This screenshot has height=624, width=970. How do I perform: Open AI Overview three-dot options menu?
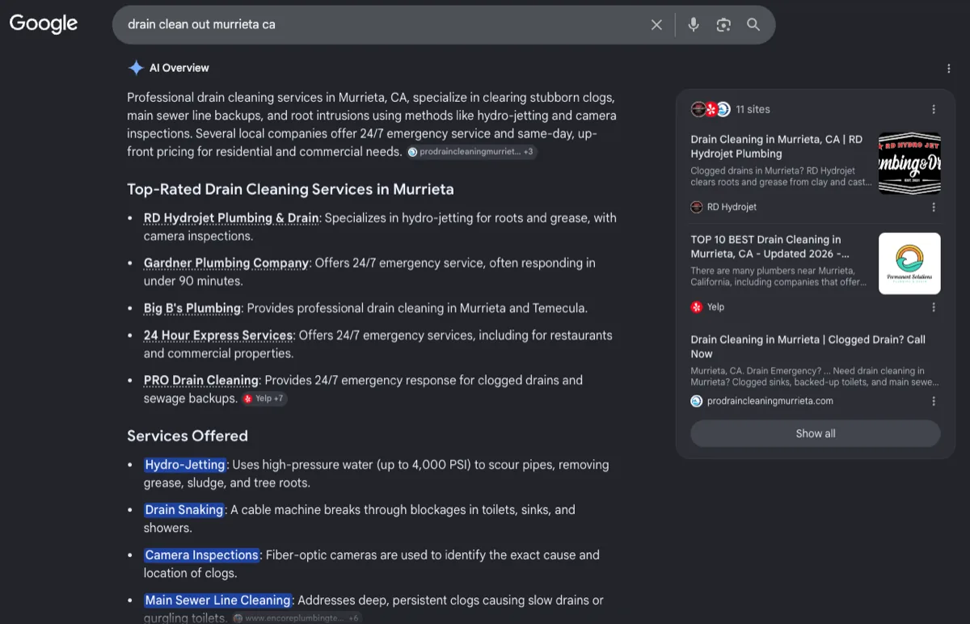coord(949,69)
